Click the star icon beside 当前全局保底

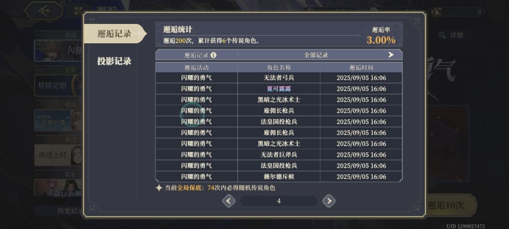point(159,188)
